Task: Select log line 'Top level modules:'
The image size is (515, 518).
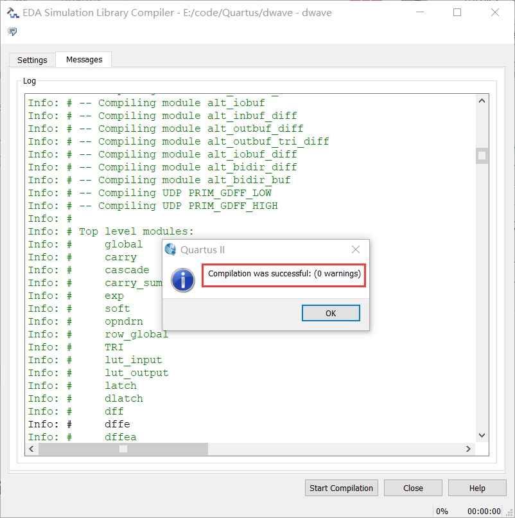Action: (x=111, y=231)
